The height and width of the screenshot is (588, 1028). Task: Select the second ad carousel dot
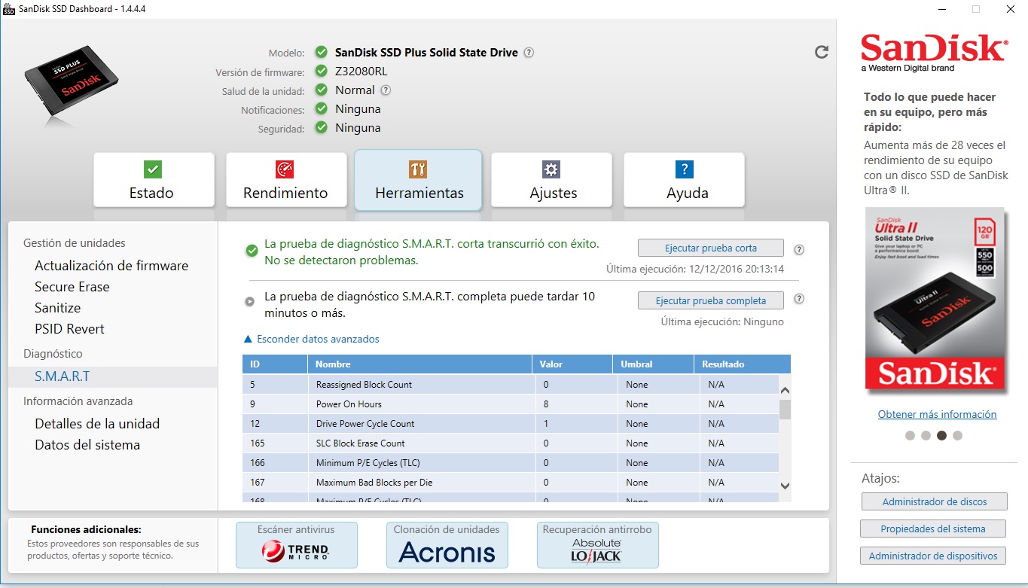point(926,435)
